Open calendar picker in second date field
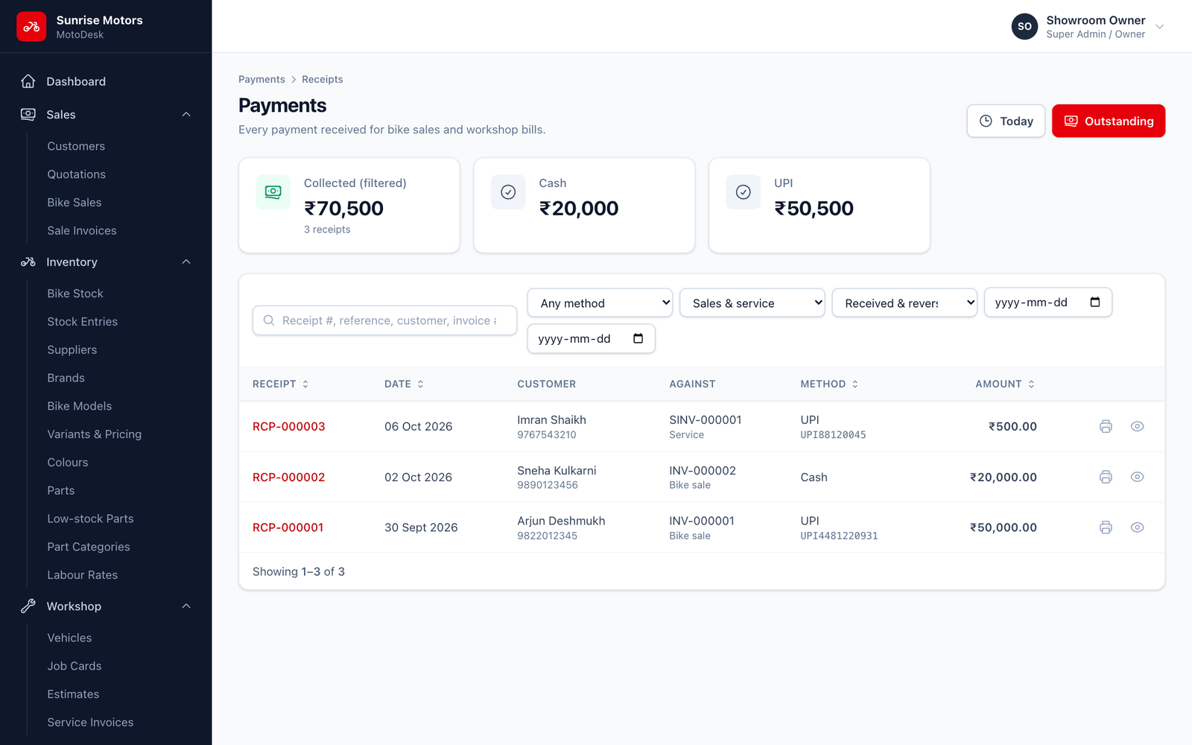 638,338
